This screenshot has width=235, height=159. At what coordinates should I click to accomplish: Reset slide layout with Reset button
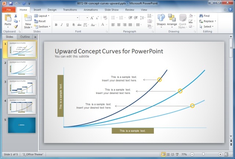(x=40, y=21)
